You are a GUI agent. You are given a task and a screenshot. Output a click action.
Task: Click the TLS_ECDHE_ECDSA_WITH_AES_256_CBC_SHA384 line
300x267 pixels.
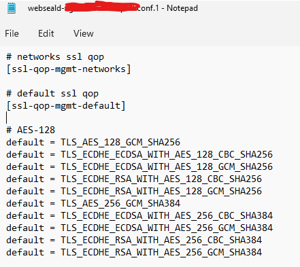point(139,216)
